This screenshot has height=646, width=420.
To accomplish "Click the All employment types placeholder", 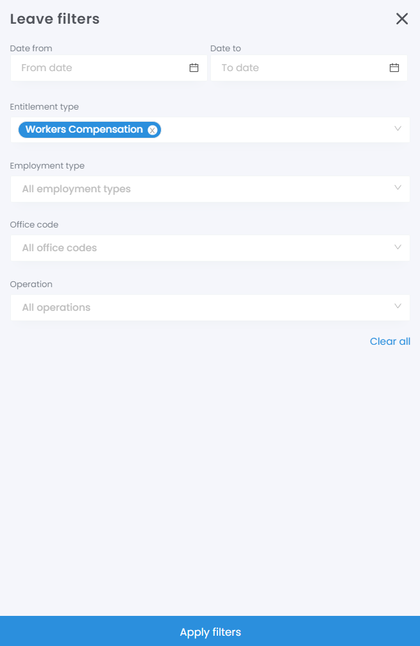I will (76, 189).
